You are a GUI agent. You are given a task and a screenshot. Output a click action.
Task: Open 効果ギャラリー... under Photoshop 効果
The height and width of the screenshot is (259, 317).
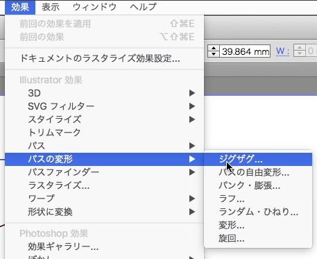click(104, 247)
